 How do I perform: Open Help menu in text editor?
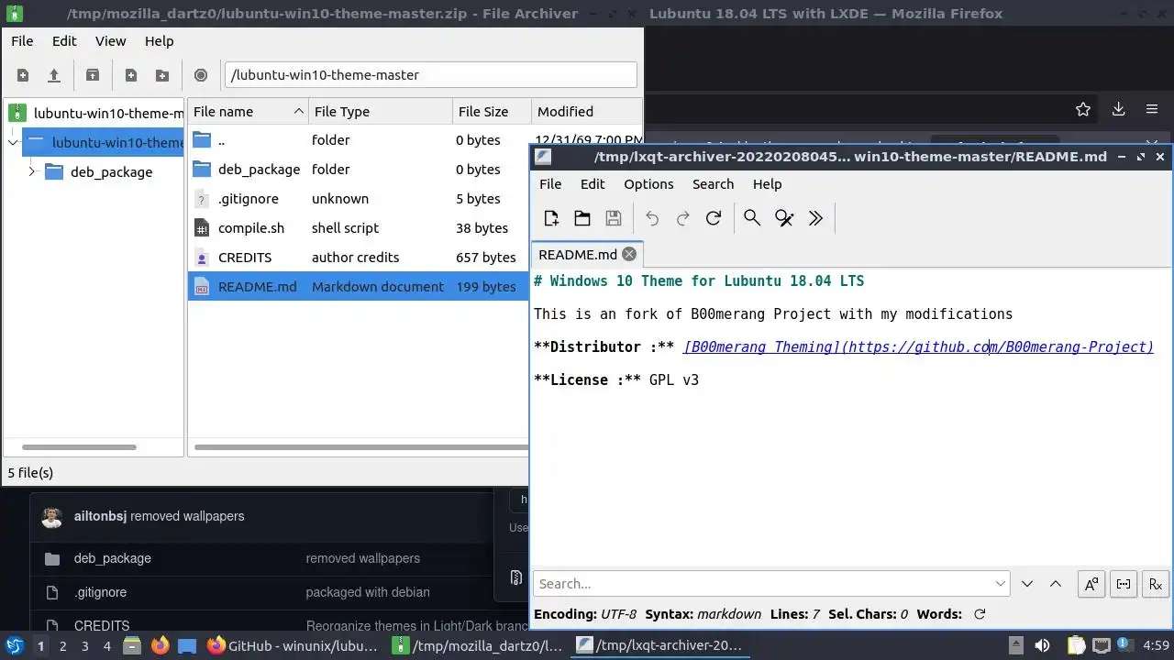(767, 184)
